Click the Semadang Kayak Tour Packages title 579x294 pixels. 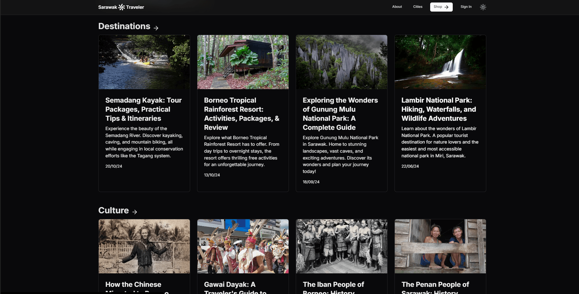143,109
